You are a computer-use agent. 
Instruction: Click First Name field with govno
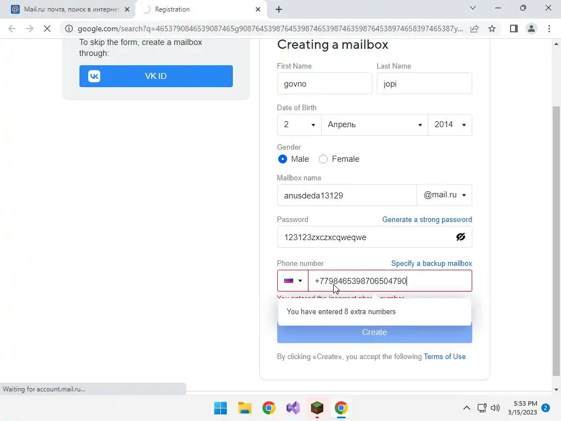324,83
